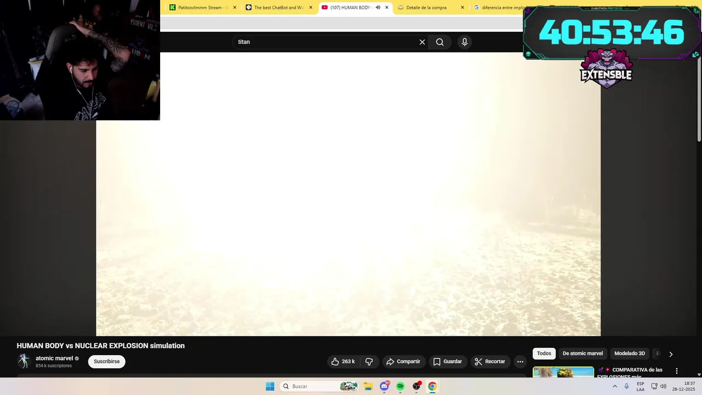Switch to Detalle de la compra tab
This screenshot has width=702, height=395.
[426, 8]
